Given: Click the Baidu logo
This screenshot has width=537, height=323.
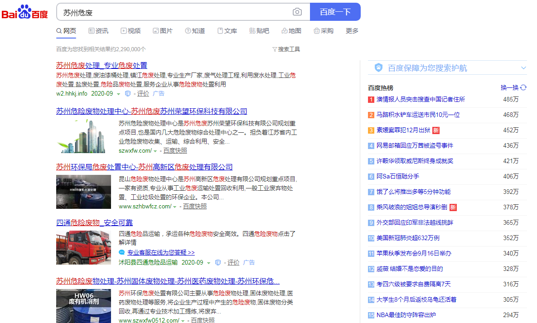Looking at the screenshot, I should (x=25, y=12).
